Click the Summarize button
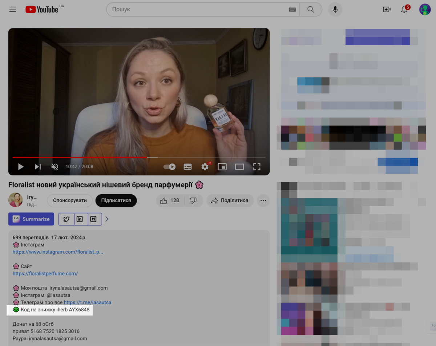 [31, 219]
